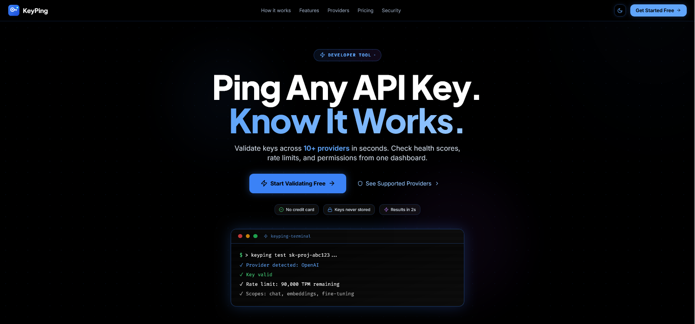Screen dimensions: 695x324
Task: Click the bolt icon beside keyping-terminal title
Action: click(x=266, y=236)
